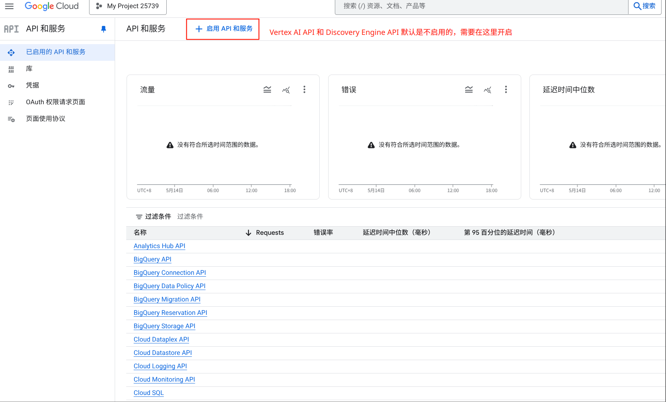Click the page usage agreement settings icon
The image size is (666, 402).
pyautogui.click(x=11, y=119)
